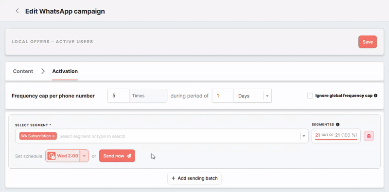Switch to the Content tab

click(x=23, y=71)
